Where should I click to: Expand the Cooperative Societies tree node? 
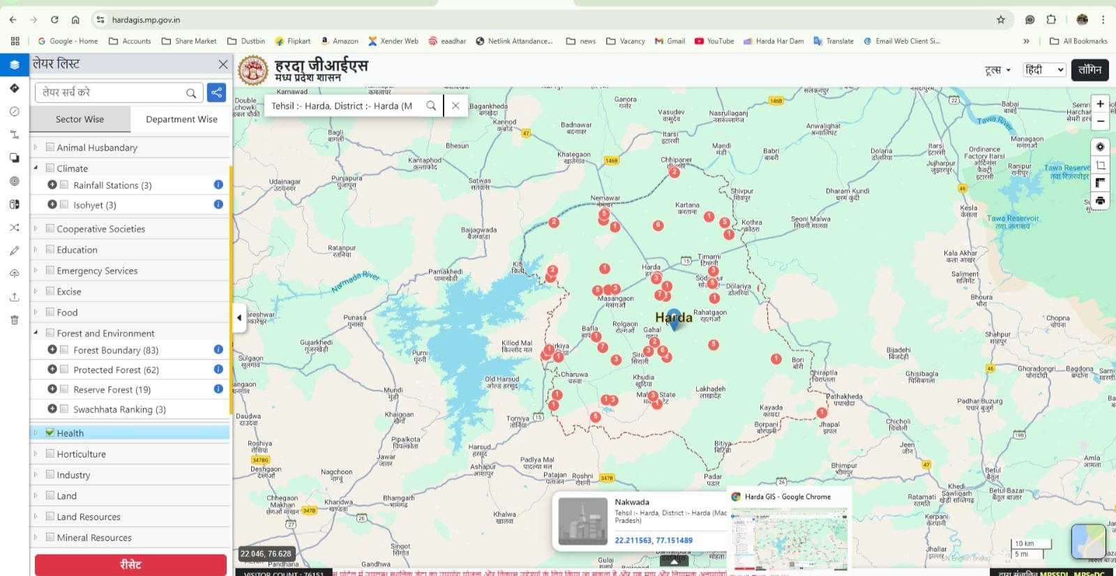36,228
